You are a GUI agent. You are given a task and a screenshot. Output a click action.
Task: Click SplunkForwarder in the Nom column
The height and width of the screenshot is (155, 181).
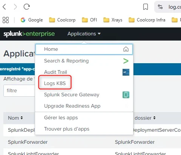click(x=28, y=142)
